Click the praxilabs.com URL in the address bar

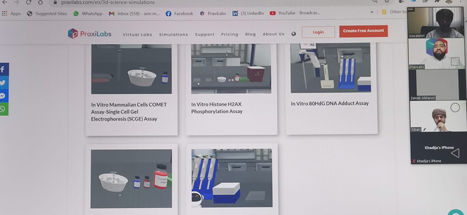tap(108, 3)
